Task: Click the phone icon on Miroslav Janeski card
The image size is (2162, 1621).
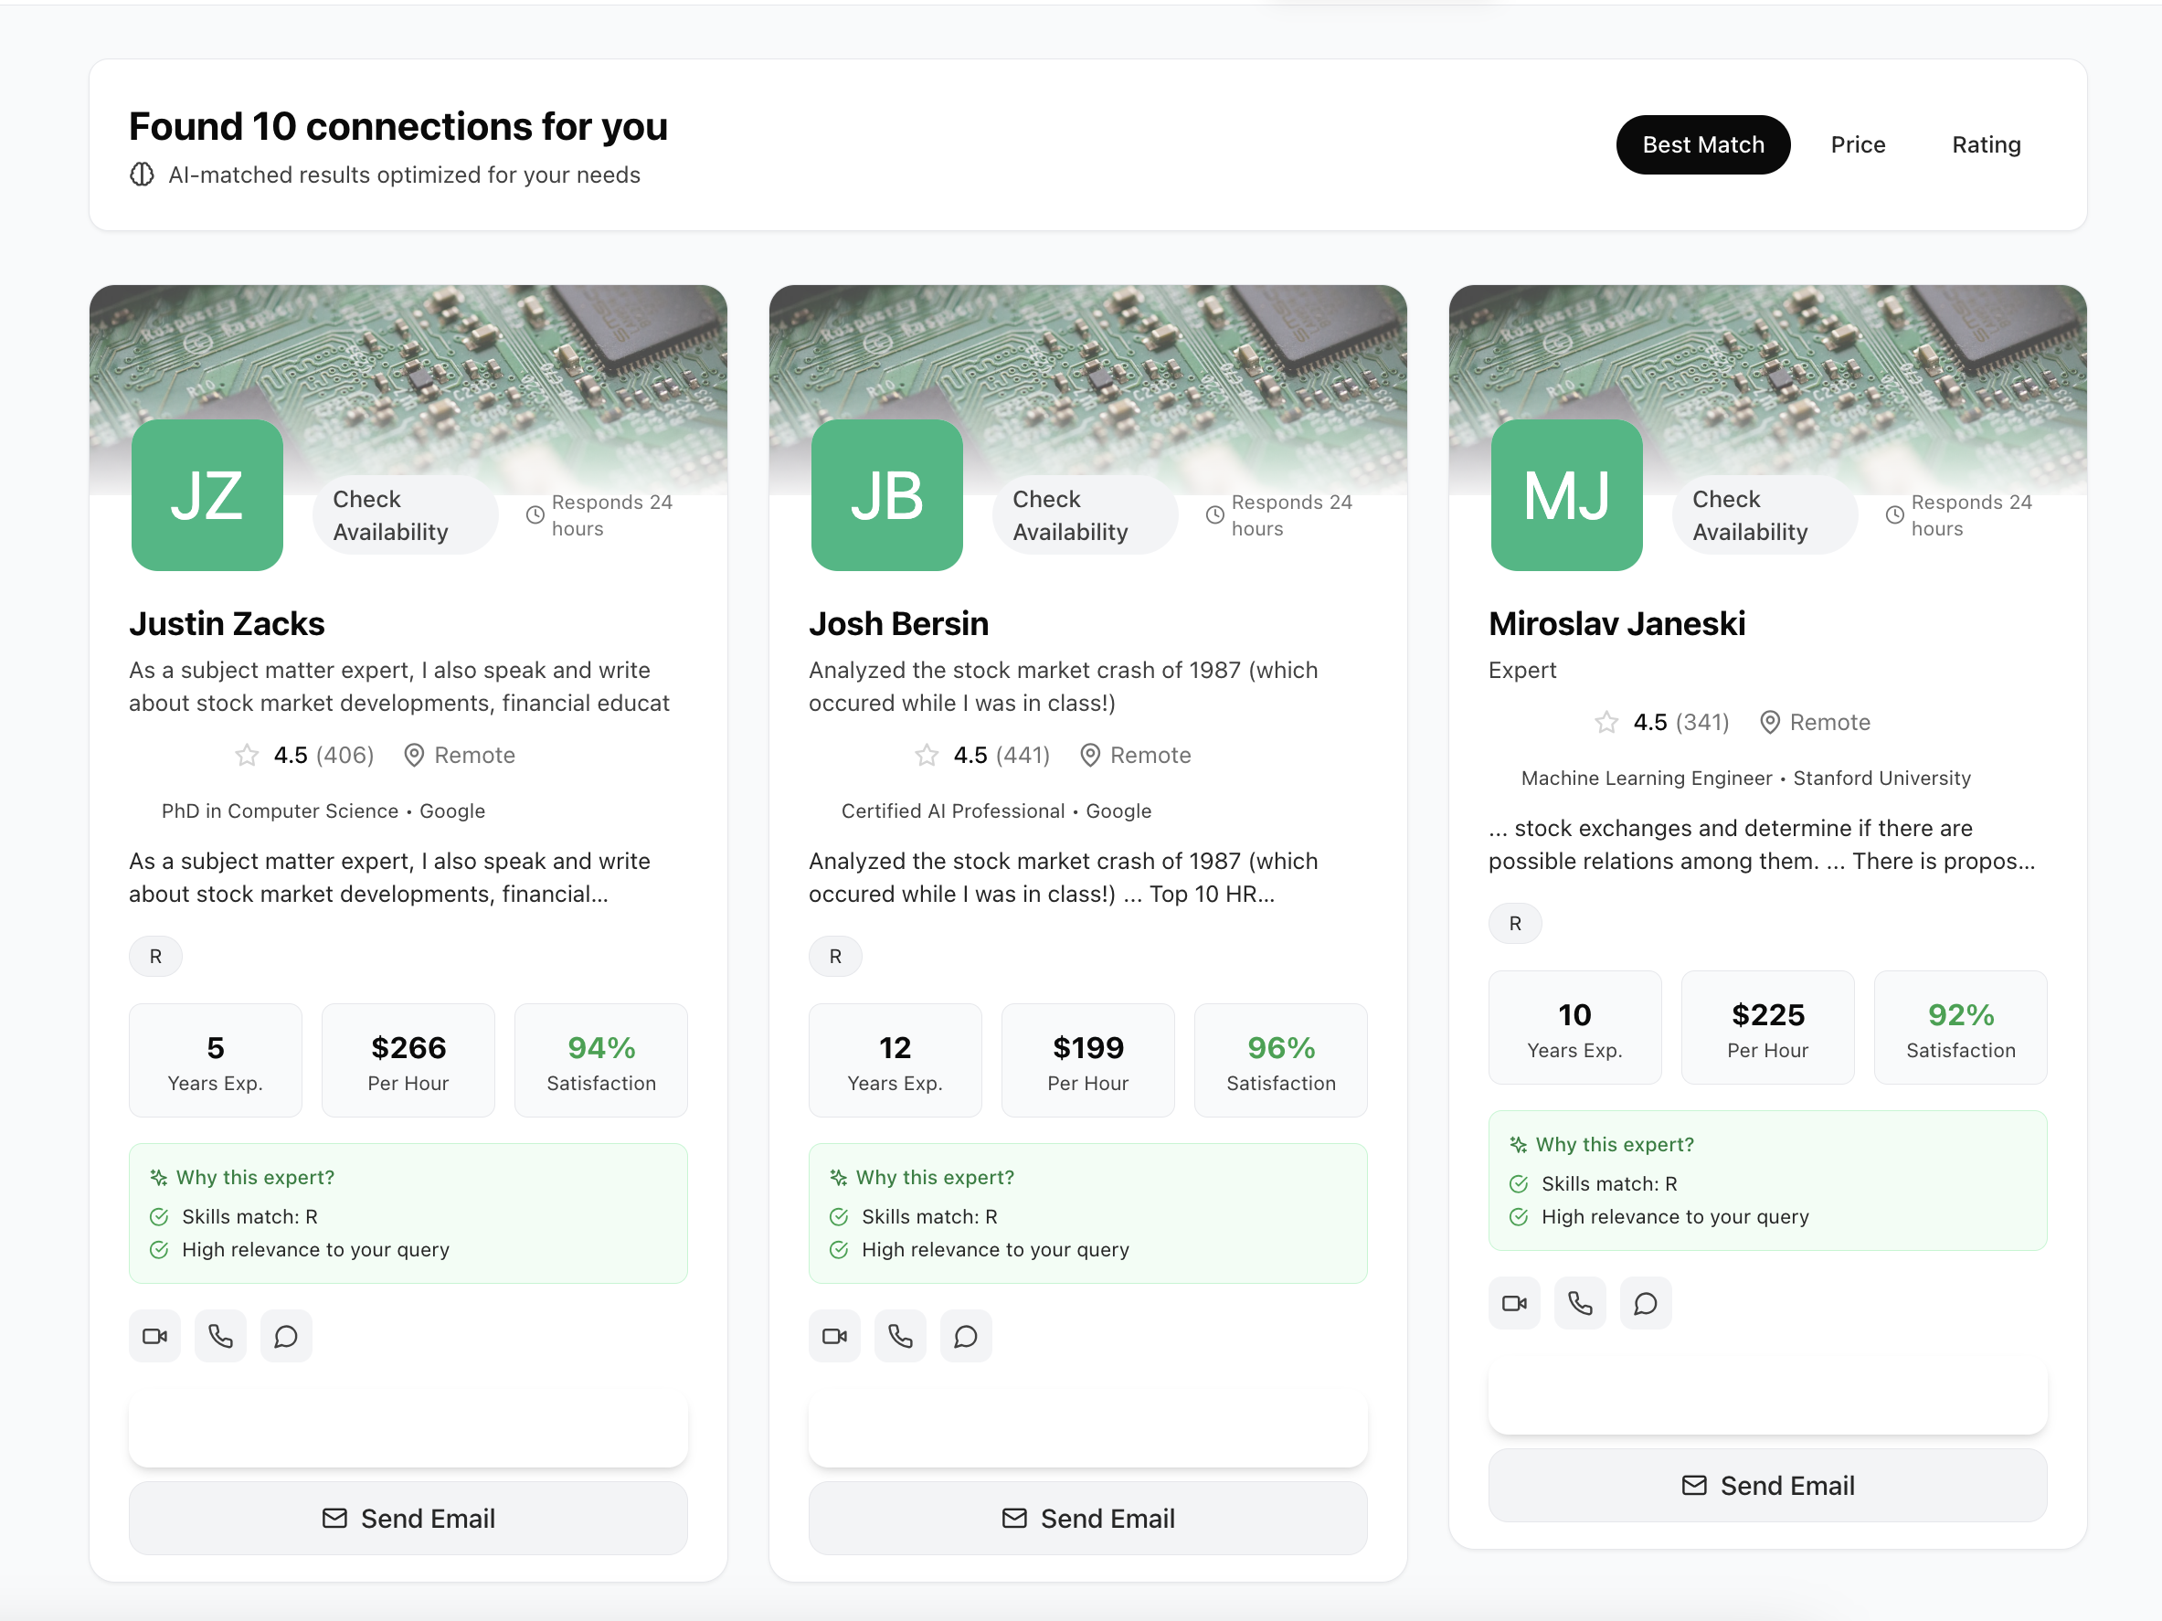Action: (x=1580, y=1302)
